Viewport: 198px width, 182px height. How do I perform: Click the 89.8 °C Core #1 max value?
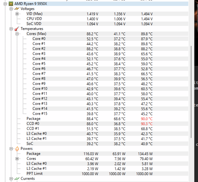[x=147, y=44]
